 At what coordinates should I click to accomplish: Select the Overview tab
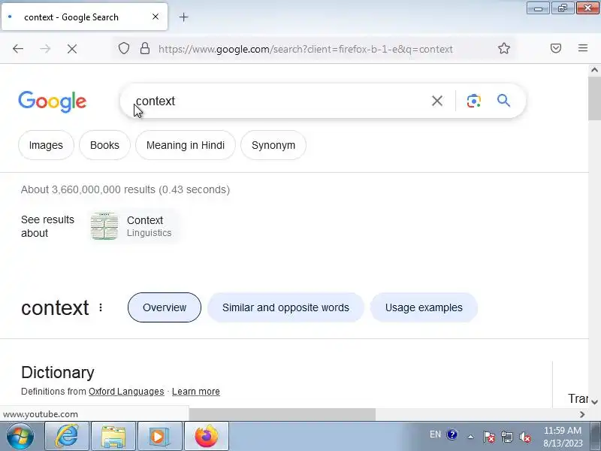pyautogui.click(x=165, y=307)
